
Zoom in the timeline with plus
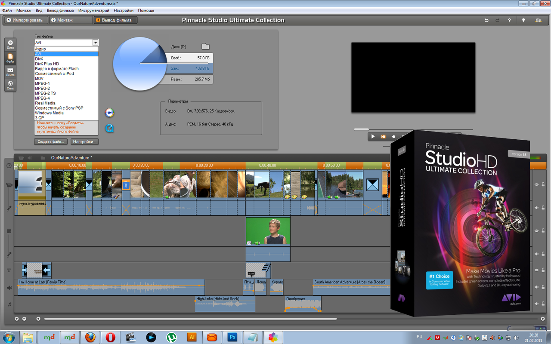click(x=17, y=319)
